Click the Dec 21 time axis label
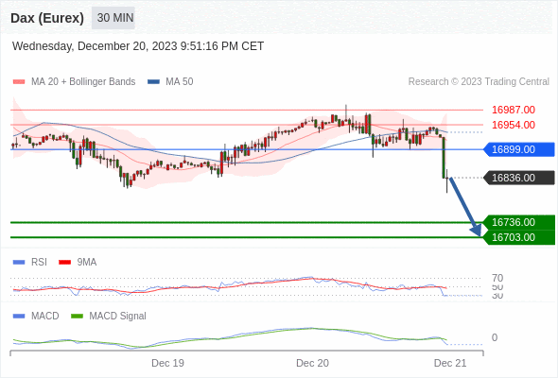The height and width of the screenshot is (378, 558). tap(450, 363)
